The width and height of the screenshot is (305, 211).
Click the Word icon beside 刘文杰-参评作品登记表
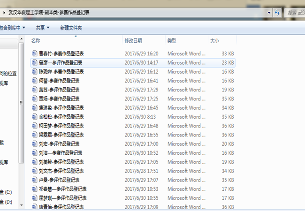point(34,171)
